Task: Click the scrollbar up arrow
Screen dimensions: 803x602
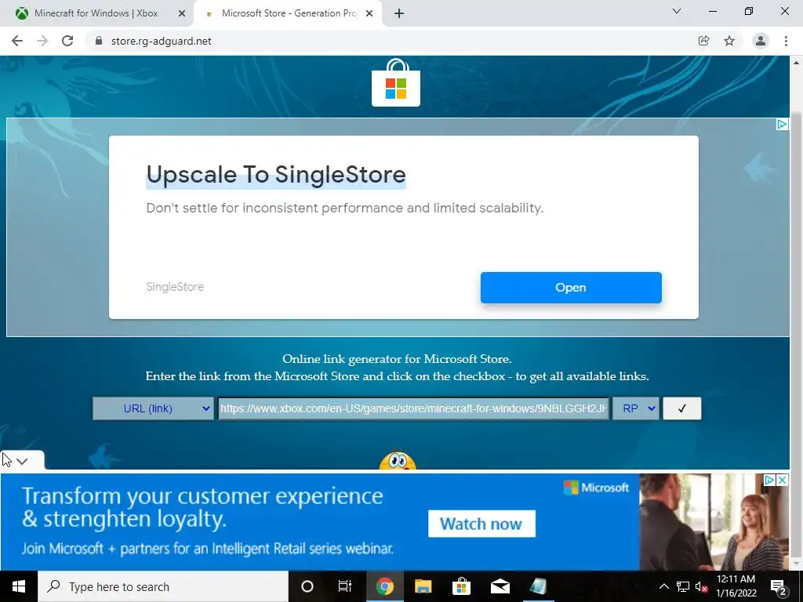Action: (796, 63)
